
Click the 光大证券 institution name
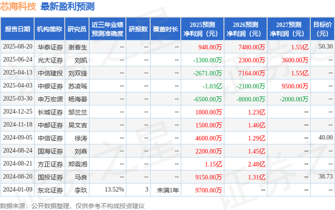coord(50,60)
